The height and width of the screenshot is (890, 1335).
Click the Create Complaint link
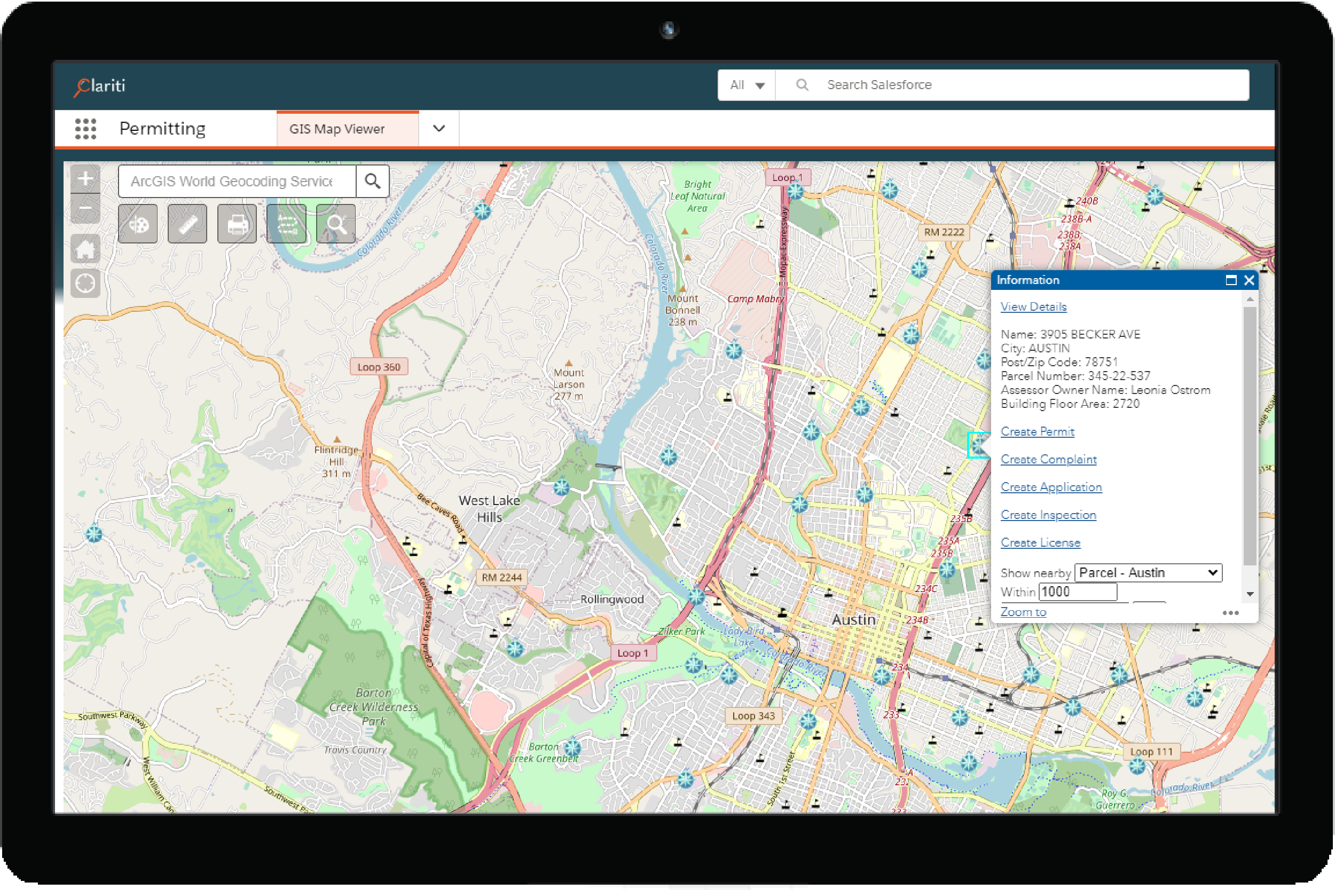click(x=1048, y=460)
